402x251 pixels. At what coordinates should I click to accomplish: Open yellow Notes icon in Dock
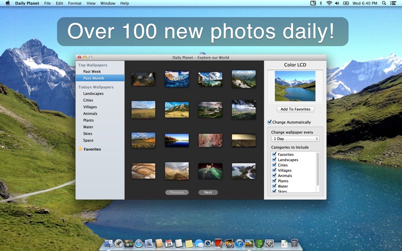[189, 243]
